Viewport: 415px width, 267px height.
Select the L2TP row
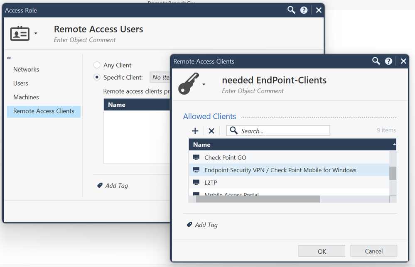(x=289, y=182)
